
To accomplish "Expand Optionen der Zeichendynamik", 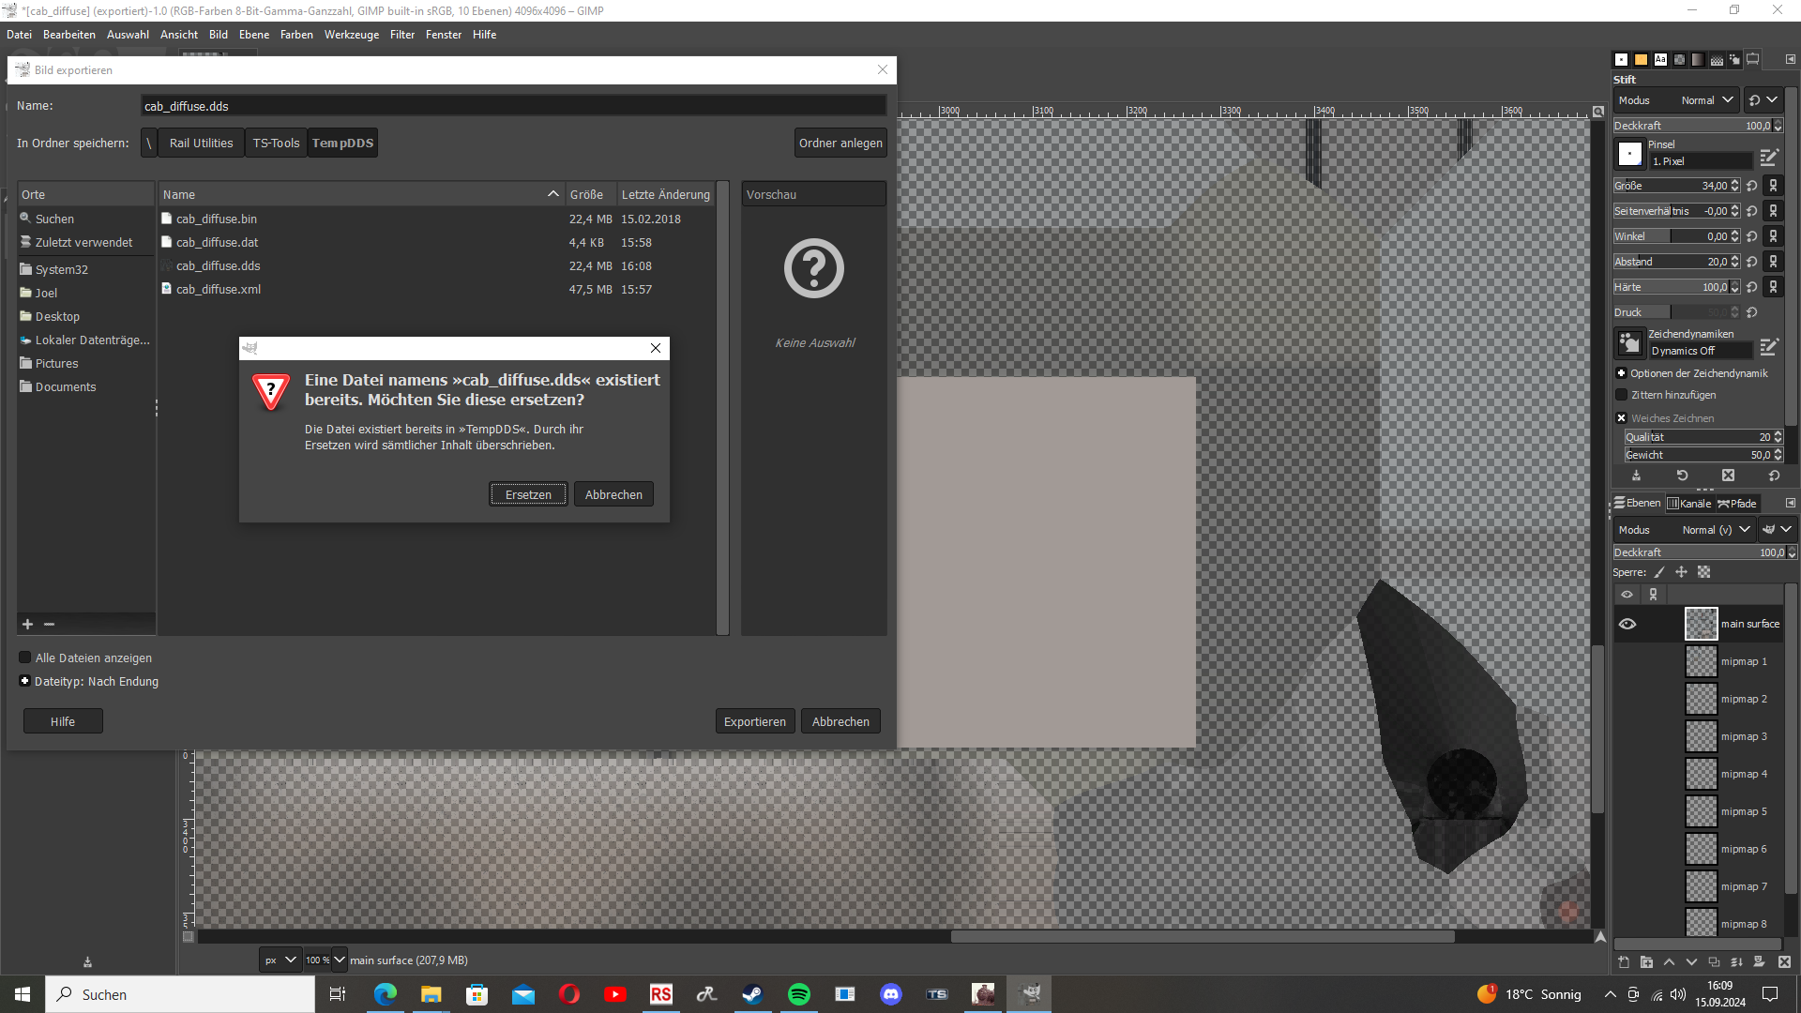I will click(1622, 373).
